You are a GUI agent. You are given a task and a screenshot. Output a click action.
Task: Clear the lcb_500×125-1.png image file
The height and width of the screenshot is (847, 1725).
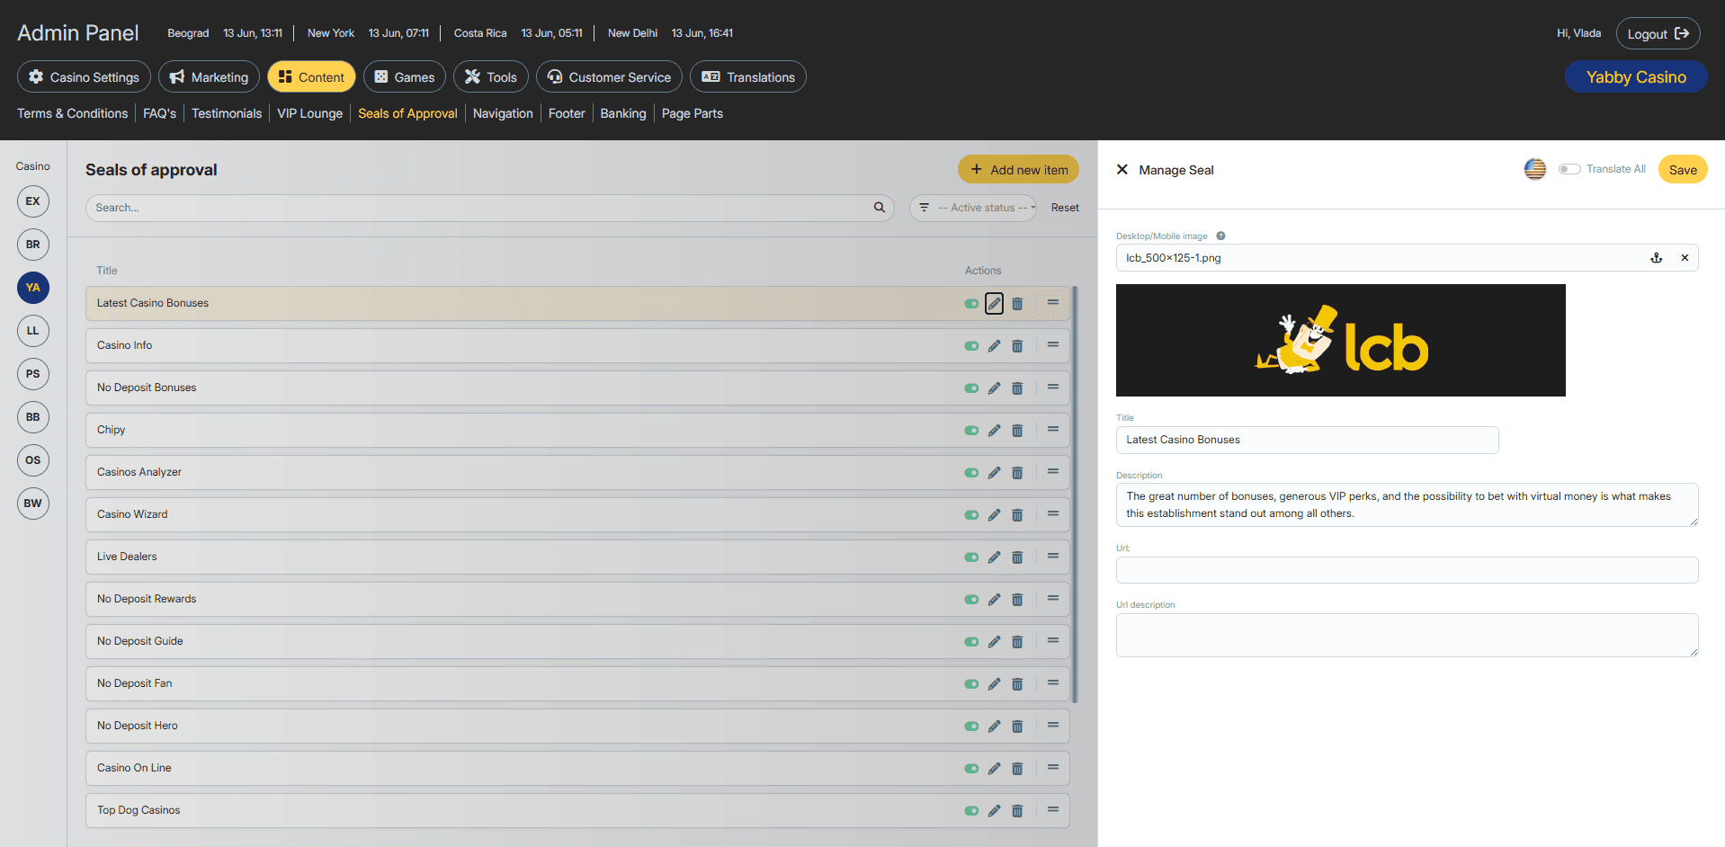tap(1685, 258)
